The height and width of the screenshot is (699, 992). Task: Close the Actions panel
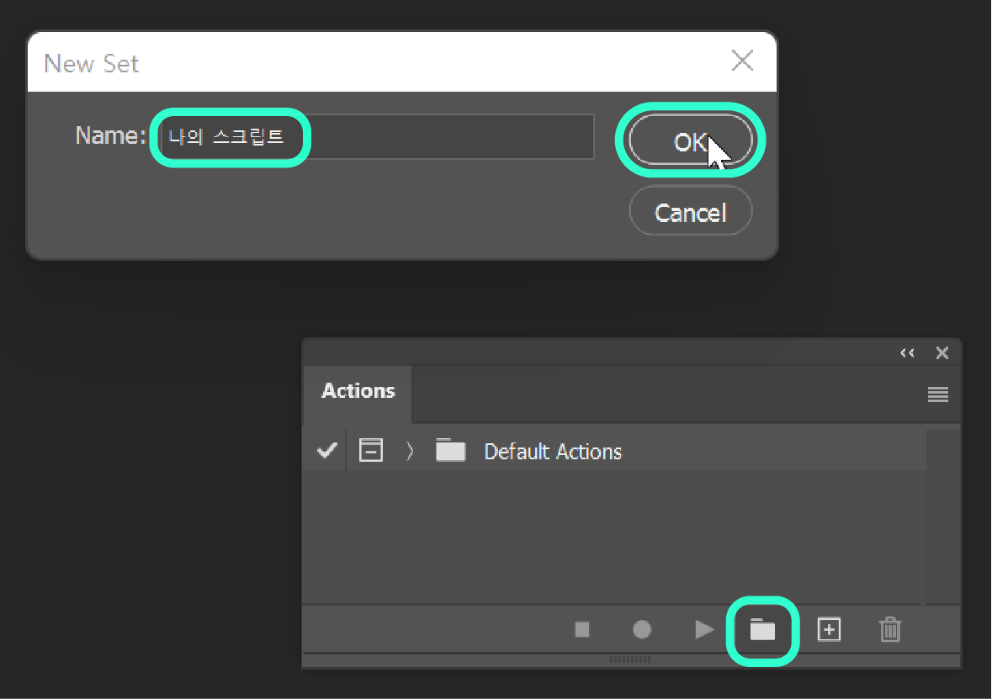pos(942,353)
